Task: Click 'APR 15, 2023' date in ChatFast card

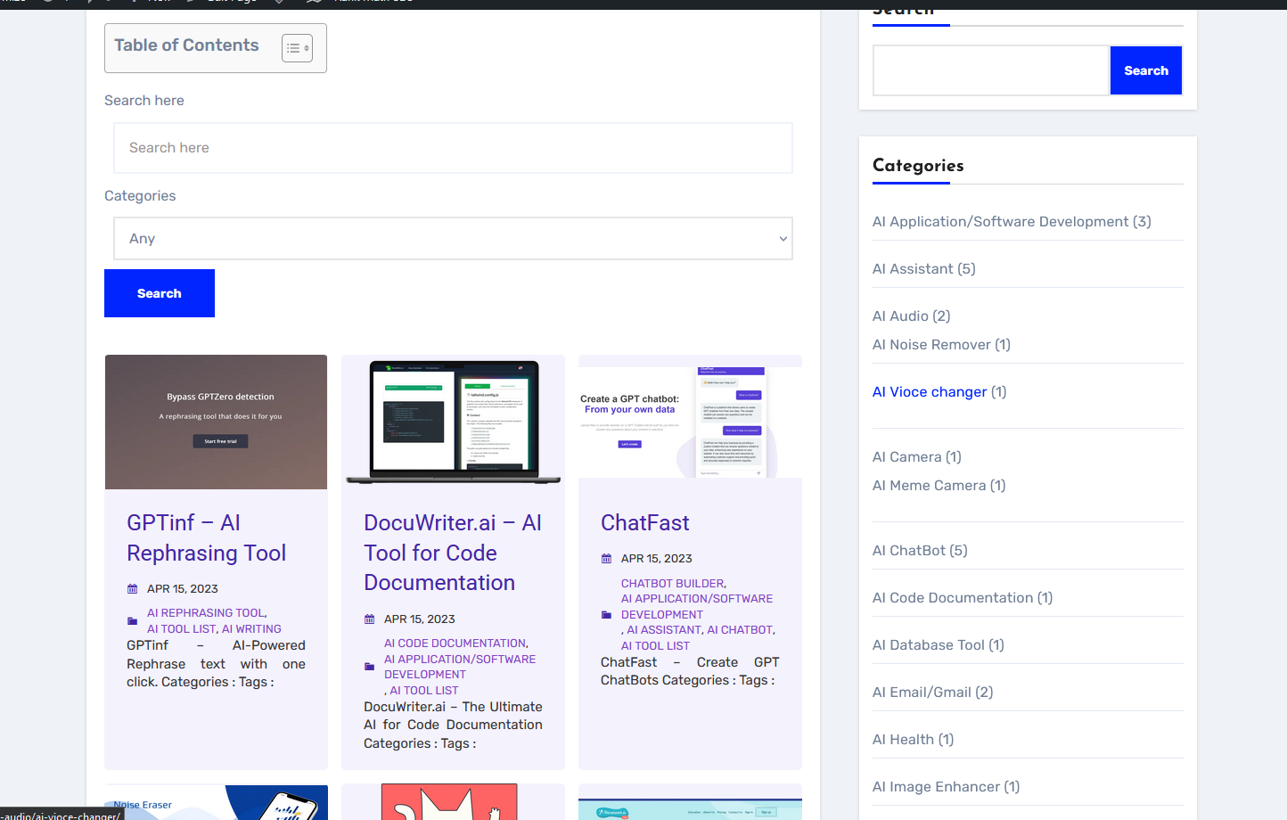Action: pyautogui.click(x=657, y=559)
